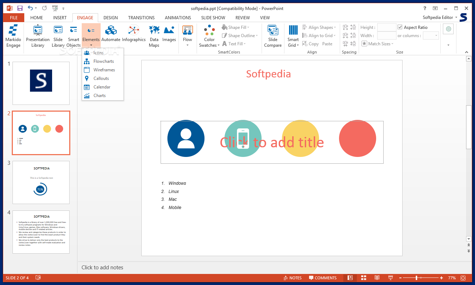The width and height of the screenshot is (475, 285).
Task: Click zoom in plus button
Action: click(441, 278)
